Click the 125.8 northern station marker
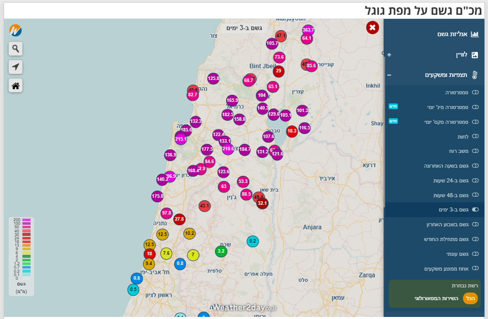Screen dimensions: 488x319 [213, 78]
